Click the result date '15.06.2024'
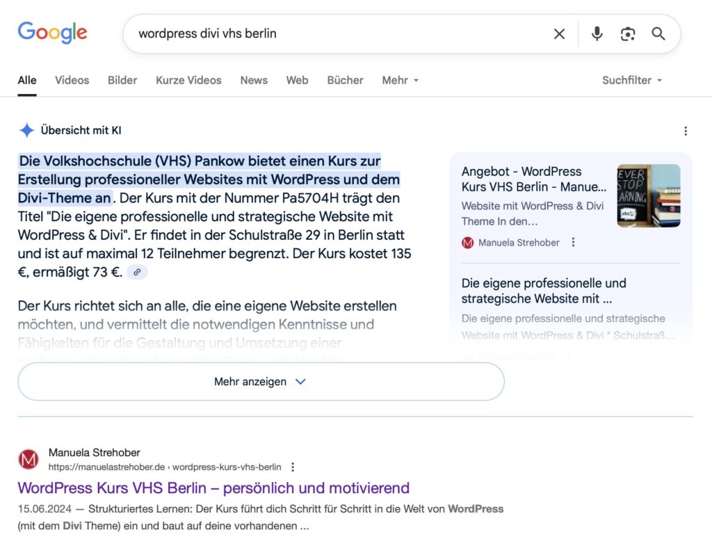Screen dimensions: 712x548 44,508
